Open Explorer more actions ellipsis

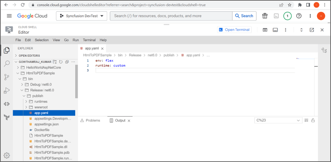[73, 62]
